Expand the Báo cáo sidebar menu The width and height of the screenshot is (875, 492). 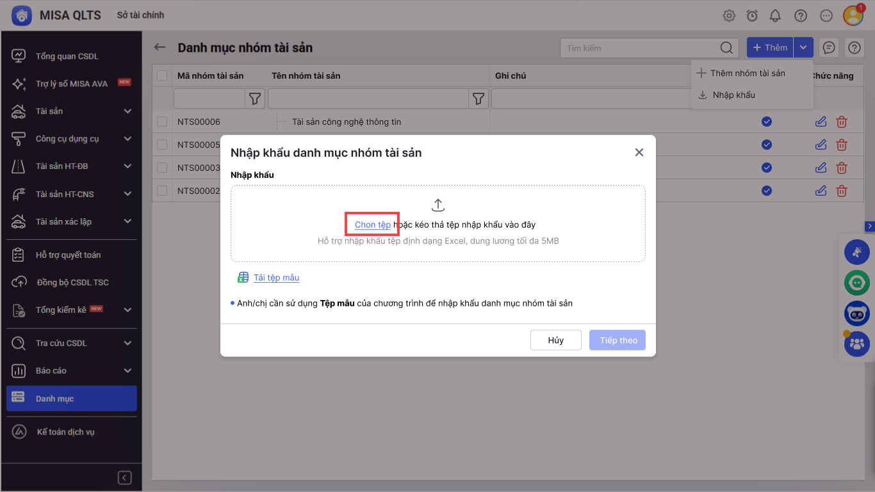(127, 370)
